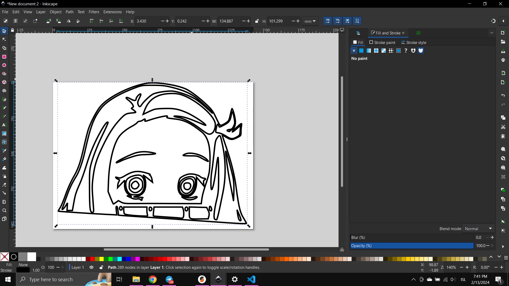Set fill to pattern
The image size is (509, 286).
[x=391, y=51]
